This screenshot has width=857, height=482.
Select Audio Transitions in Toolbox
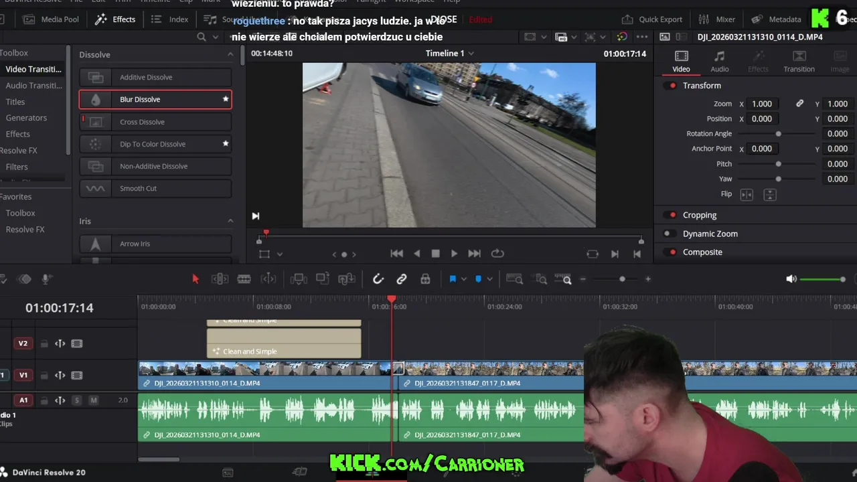coord(33,86)
